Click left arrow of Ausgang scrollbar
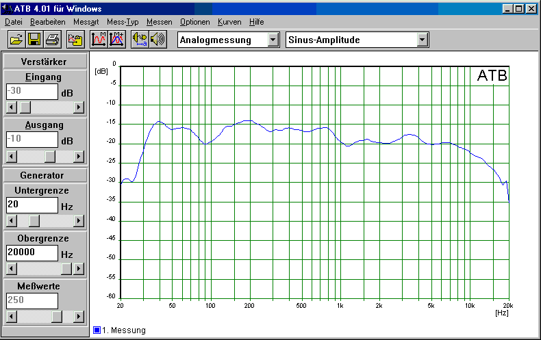The width and height of the screenshot is (541, 340). coord(10,155)
